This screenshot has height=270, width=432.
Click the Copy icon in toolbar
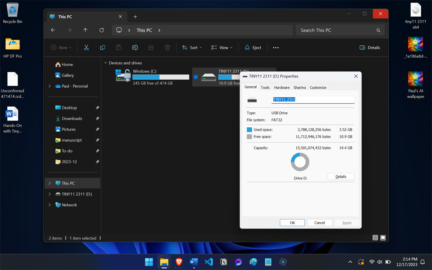pos(103,47)
